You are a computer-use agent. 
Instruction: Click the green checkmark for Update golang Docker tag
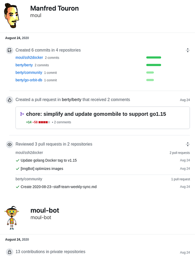[17, 161]
